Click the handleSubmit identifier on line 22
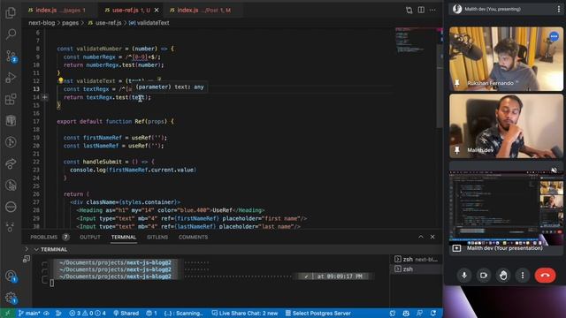 [x=103, y=162]
